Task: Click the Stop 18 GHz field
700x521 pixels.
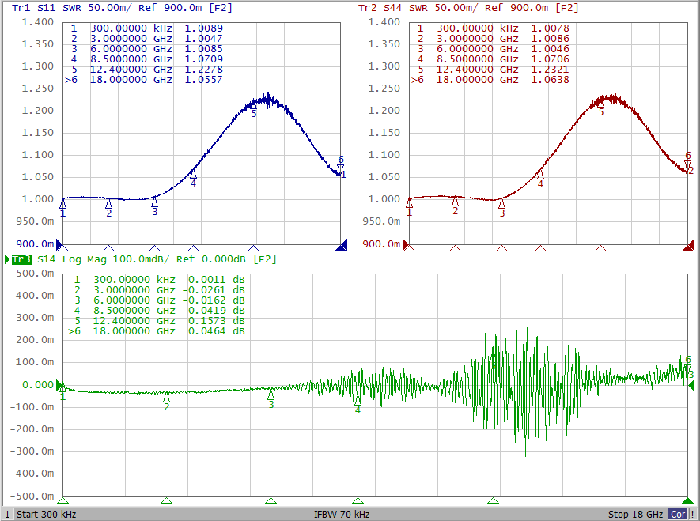Action: [635, 514]
